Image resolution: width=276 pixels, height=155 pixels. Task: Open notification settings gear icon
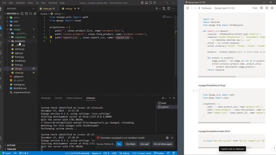[x=167, y=138]
